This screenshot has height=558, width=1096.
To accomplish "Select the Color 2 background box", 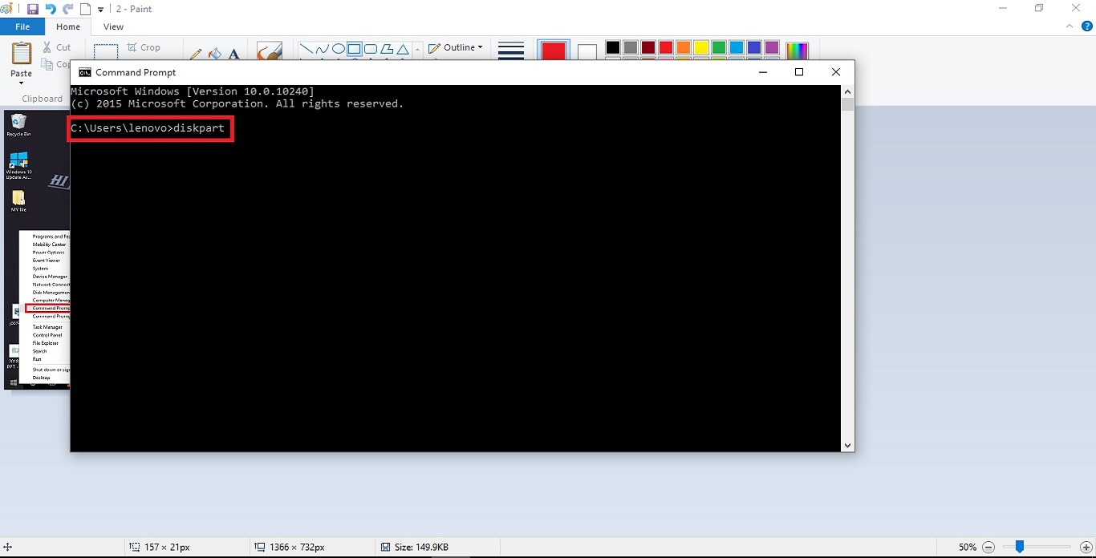I will (x=587, y=51).
